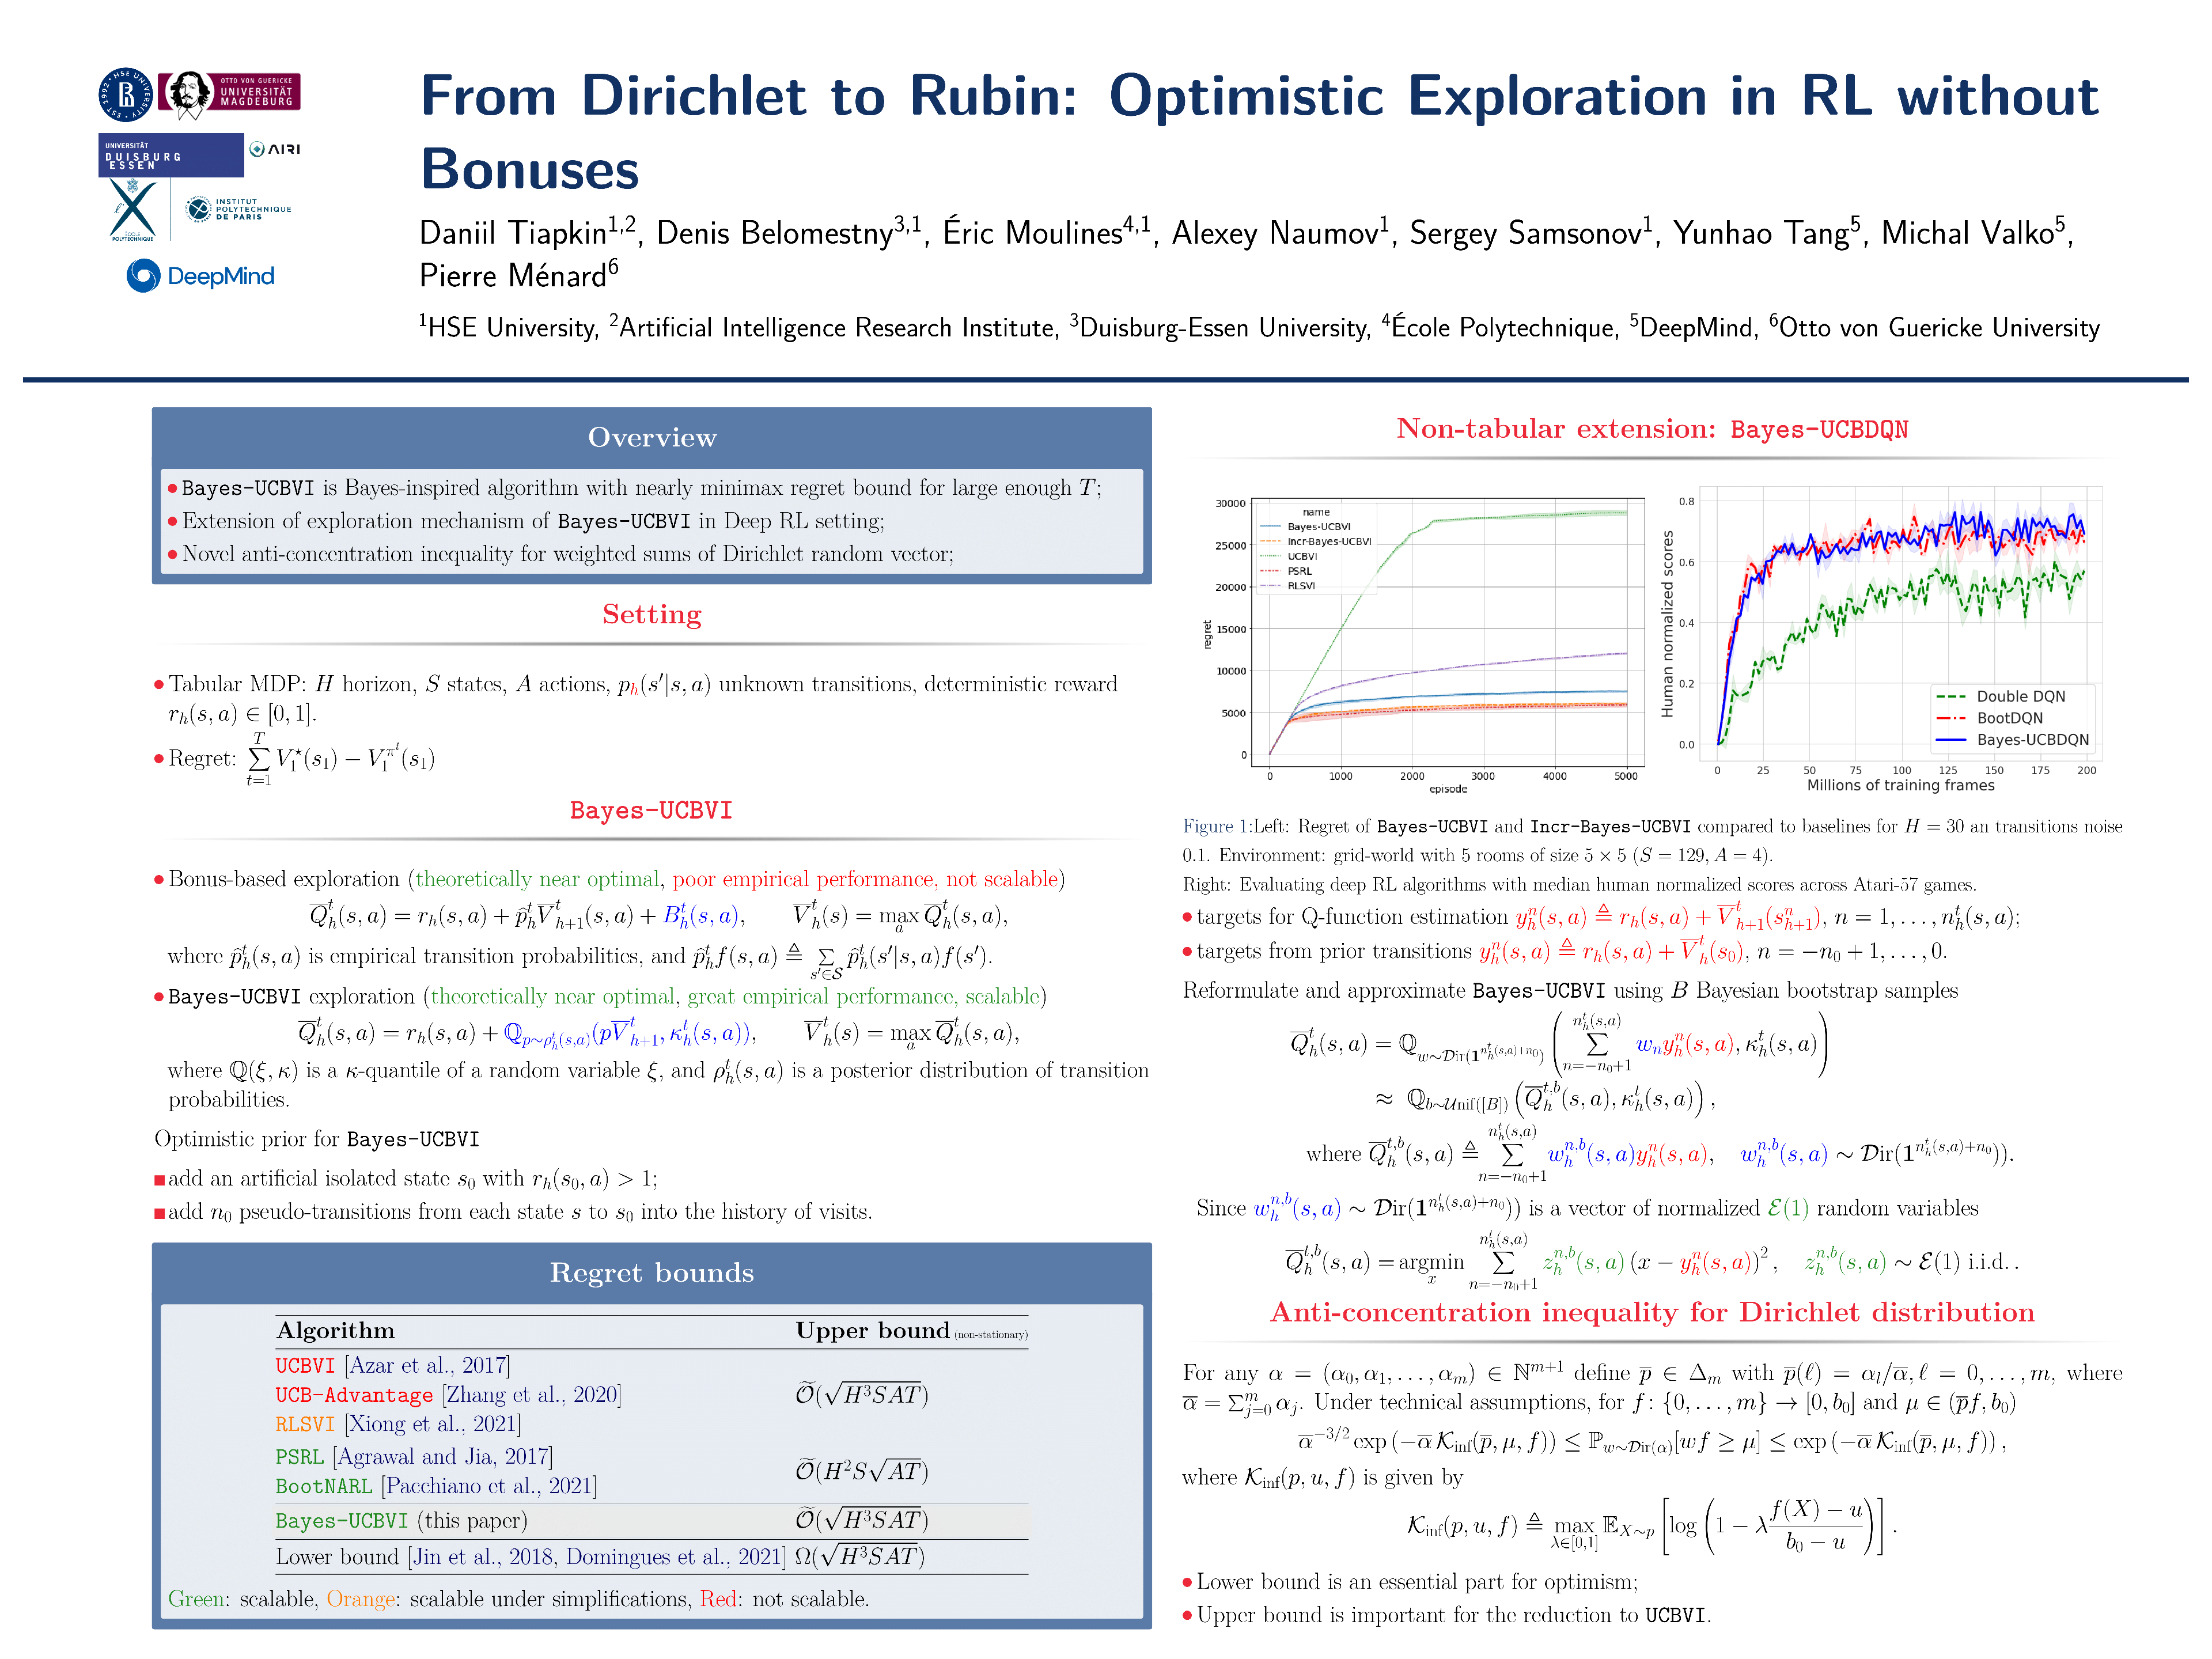
Task: Click the Institut Polytechnique de Paris logo
Action: tap(238, 209)
